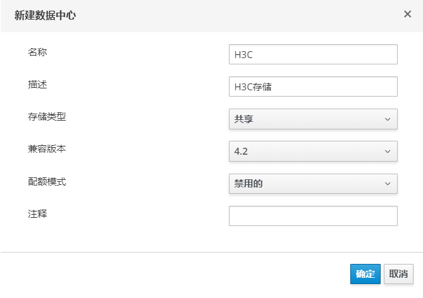Click the 名称 field label
Image resolution: width=423 pixels, height=298 pixels.
click(x=37, y=52)
